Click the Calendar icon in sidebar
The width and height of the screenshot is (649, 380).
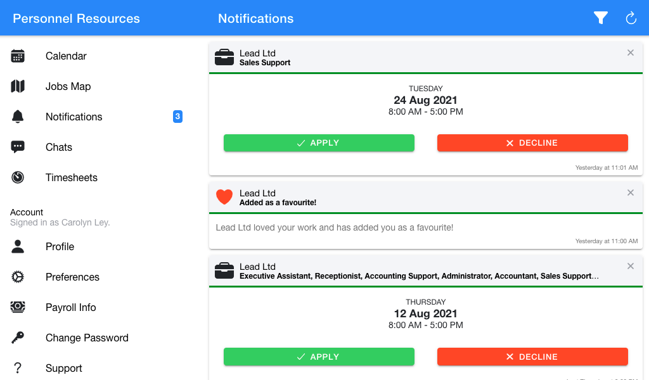point(18,56)
